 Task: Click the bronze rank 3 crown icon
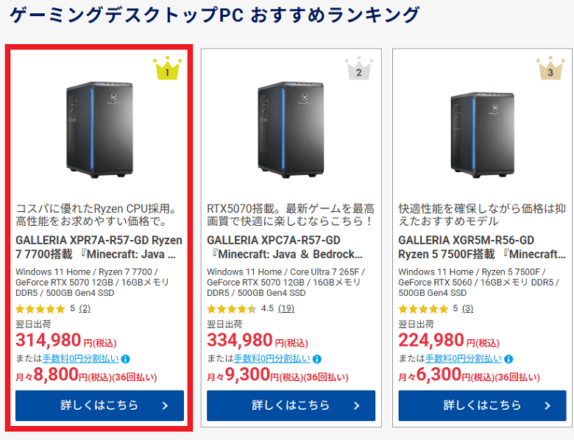[x=550, y=69]
